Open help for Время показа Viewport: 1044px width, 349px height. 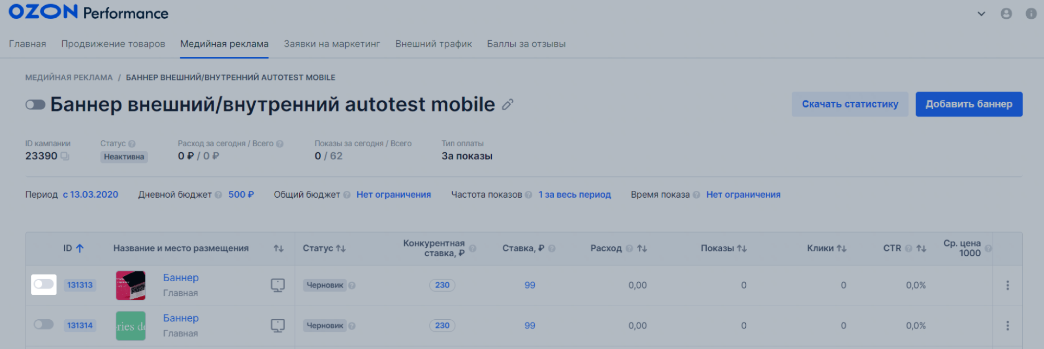[696, 195]
